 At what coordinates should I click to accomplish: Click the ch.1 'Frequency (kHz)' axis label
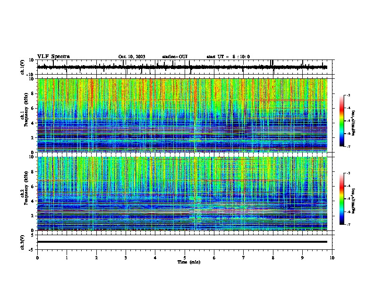(x=26, y=110)
